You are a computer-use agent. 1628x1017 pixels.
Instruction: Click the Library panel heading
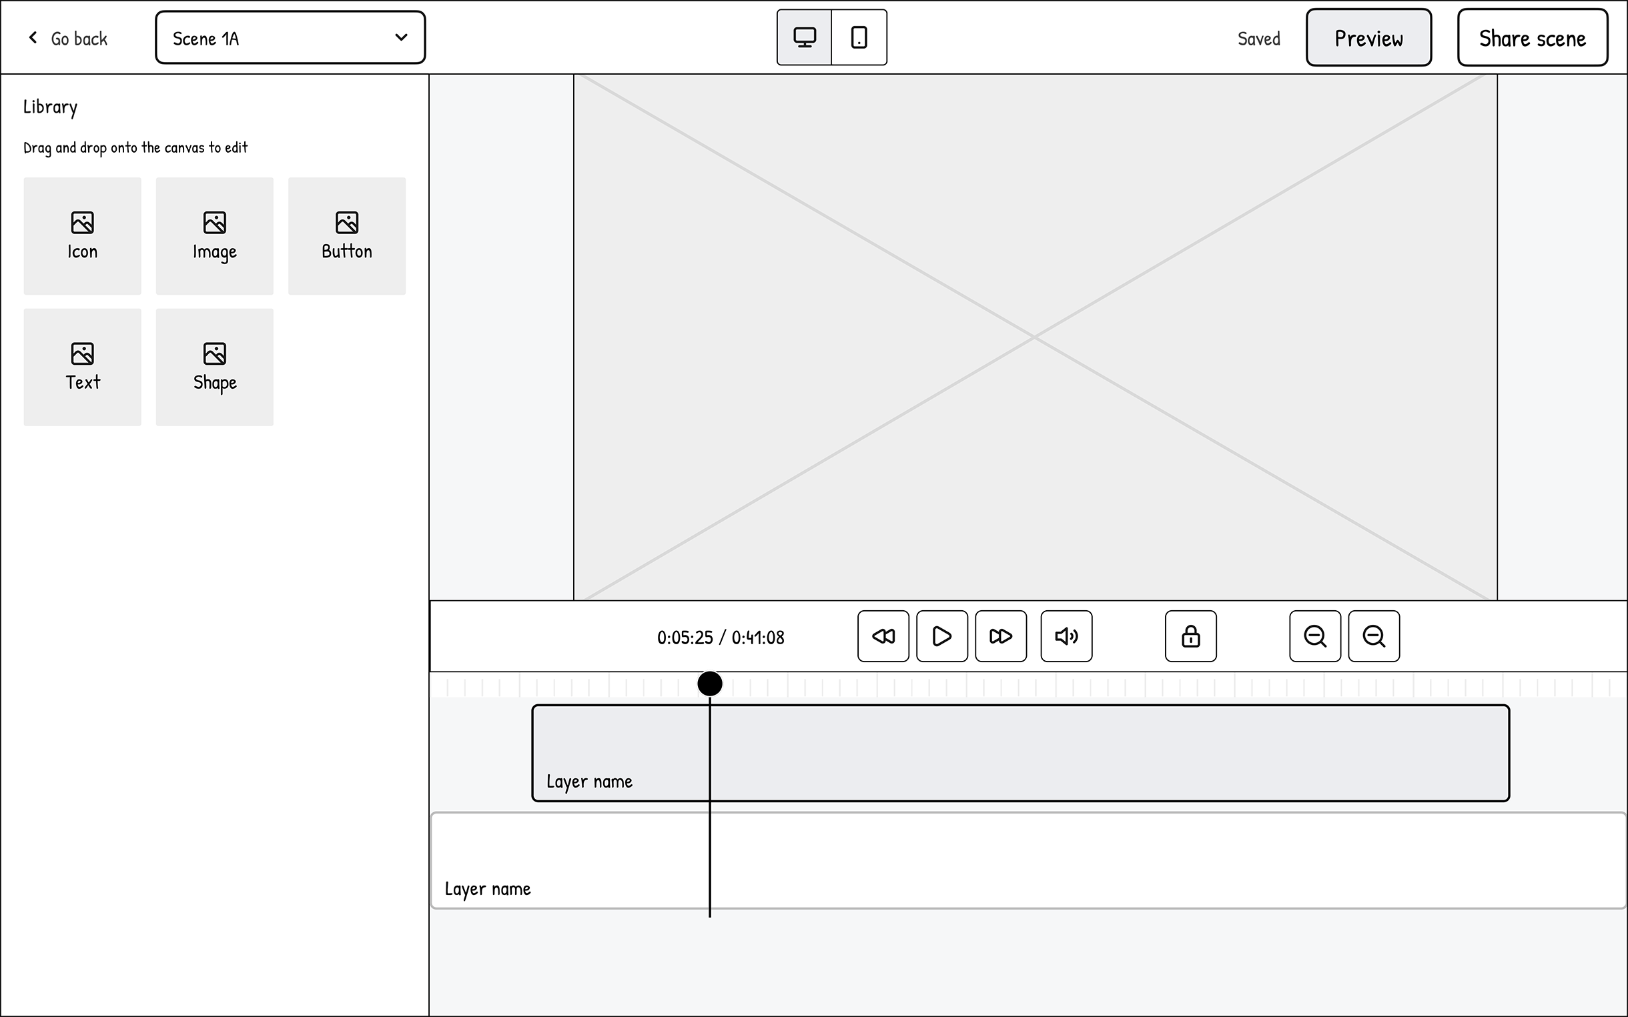pyautogui.click(x=51, y=107)
